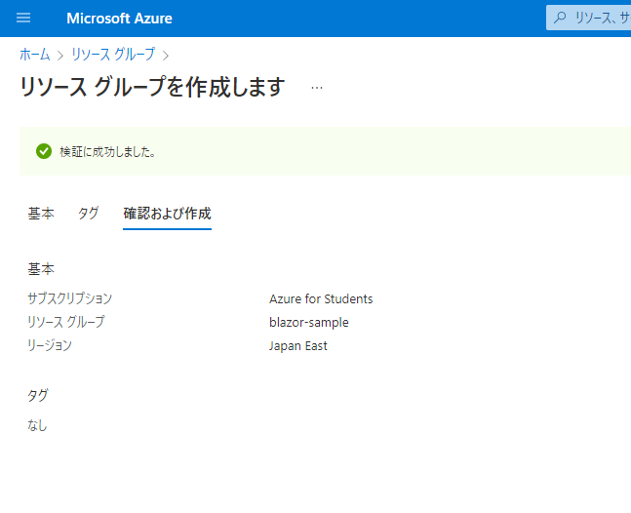Screen dimensions: 631x513
Task: Go to the Microsoft Azure home title
Action: tap(119, 19)
